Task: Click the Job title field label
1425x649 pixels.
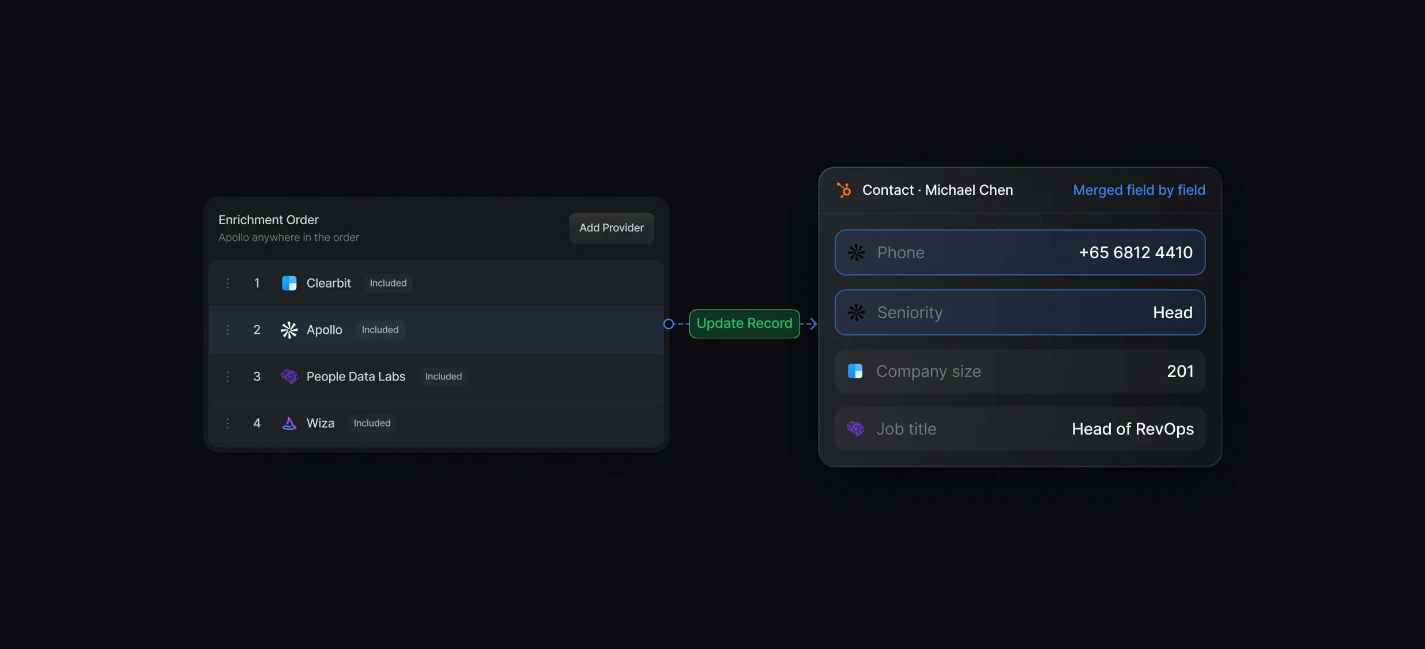Action: (906, 429)
